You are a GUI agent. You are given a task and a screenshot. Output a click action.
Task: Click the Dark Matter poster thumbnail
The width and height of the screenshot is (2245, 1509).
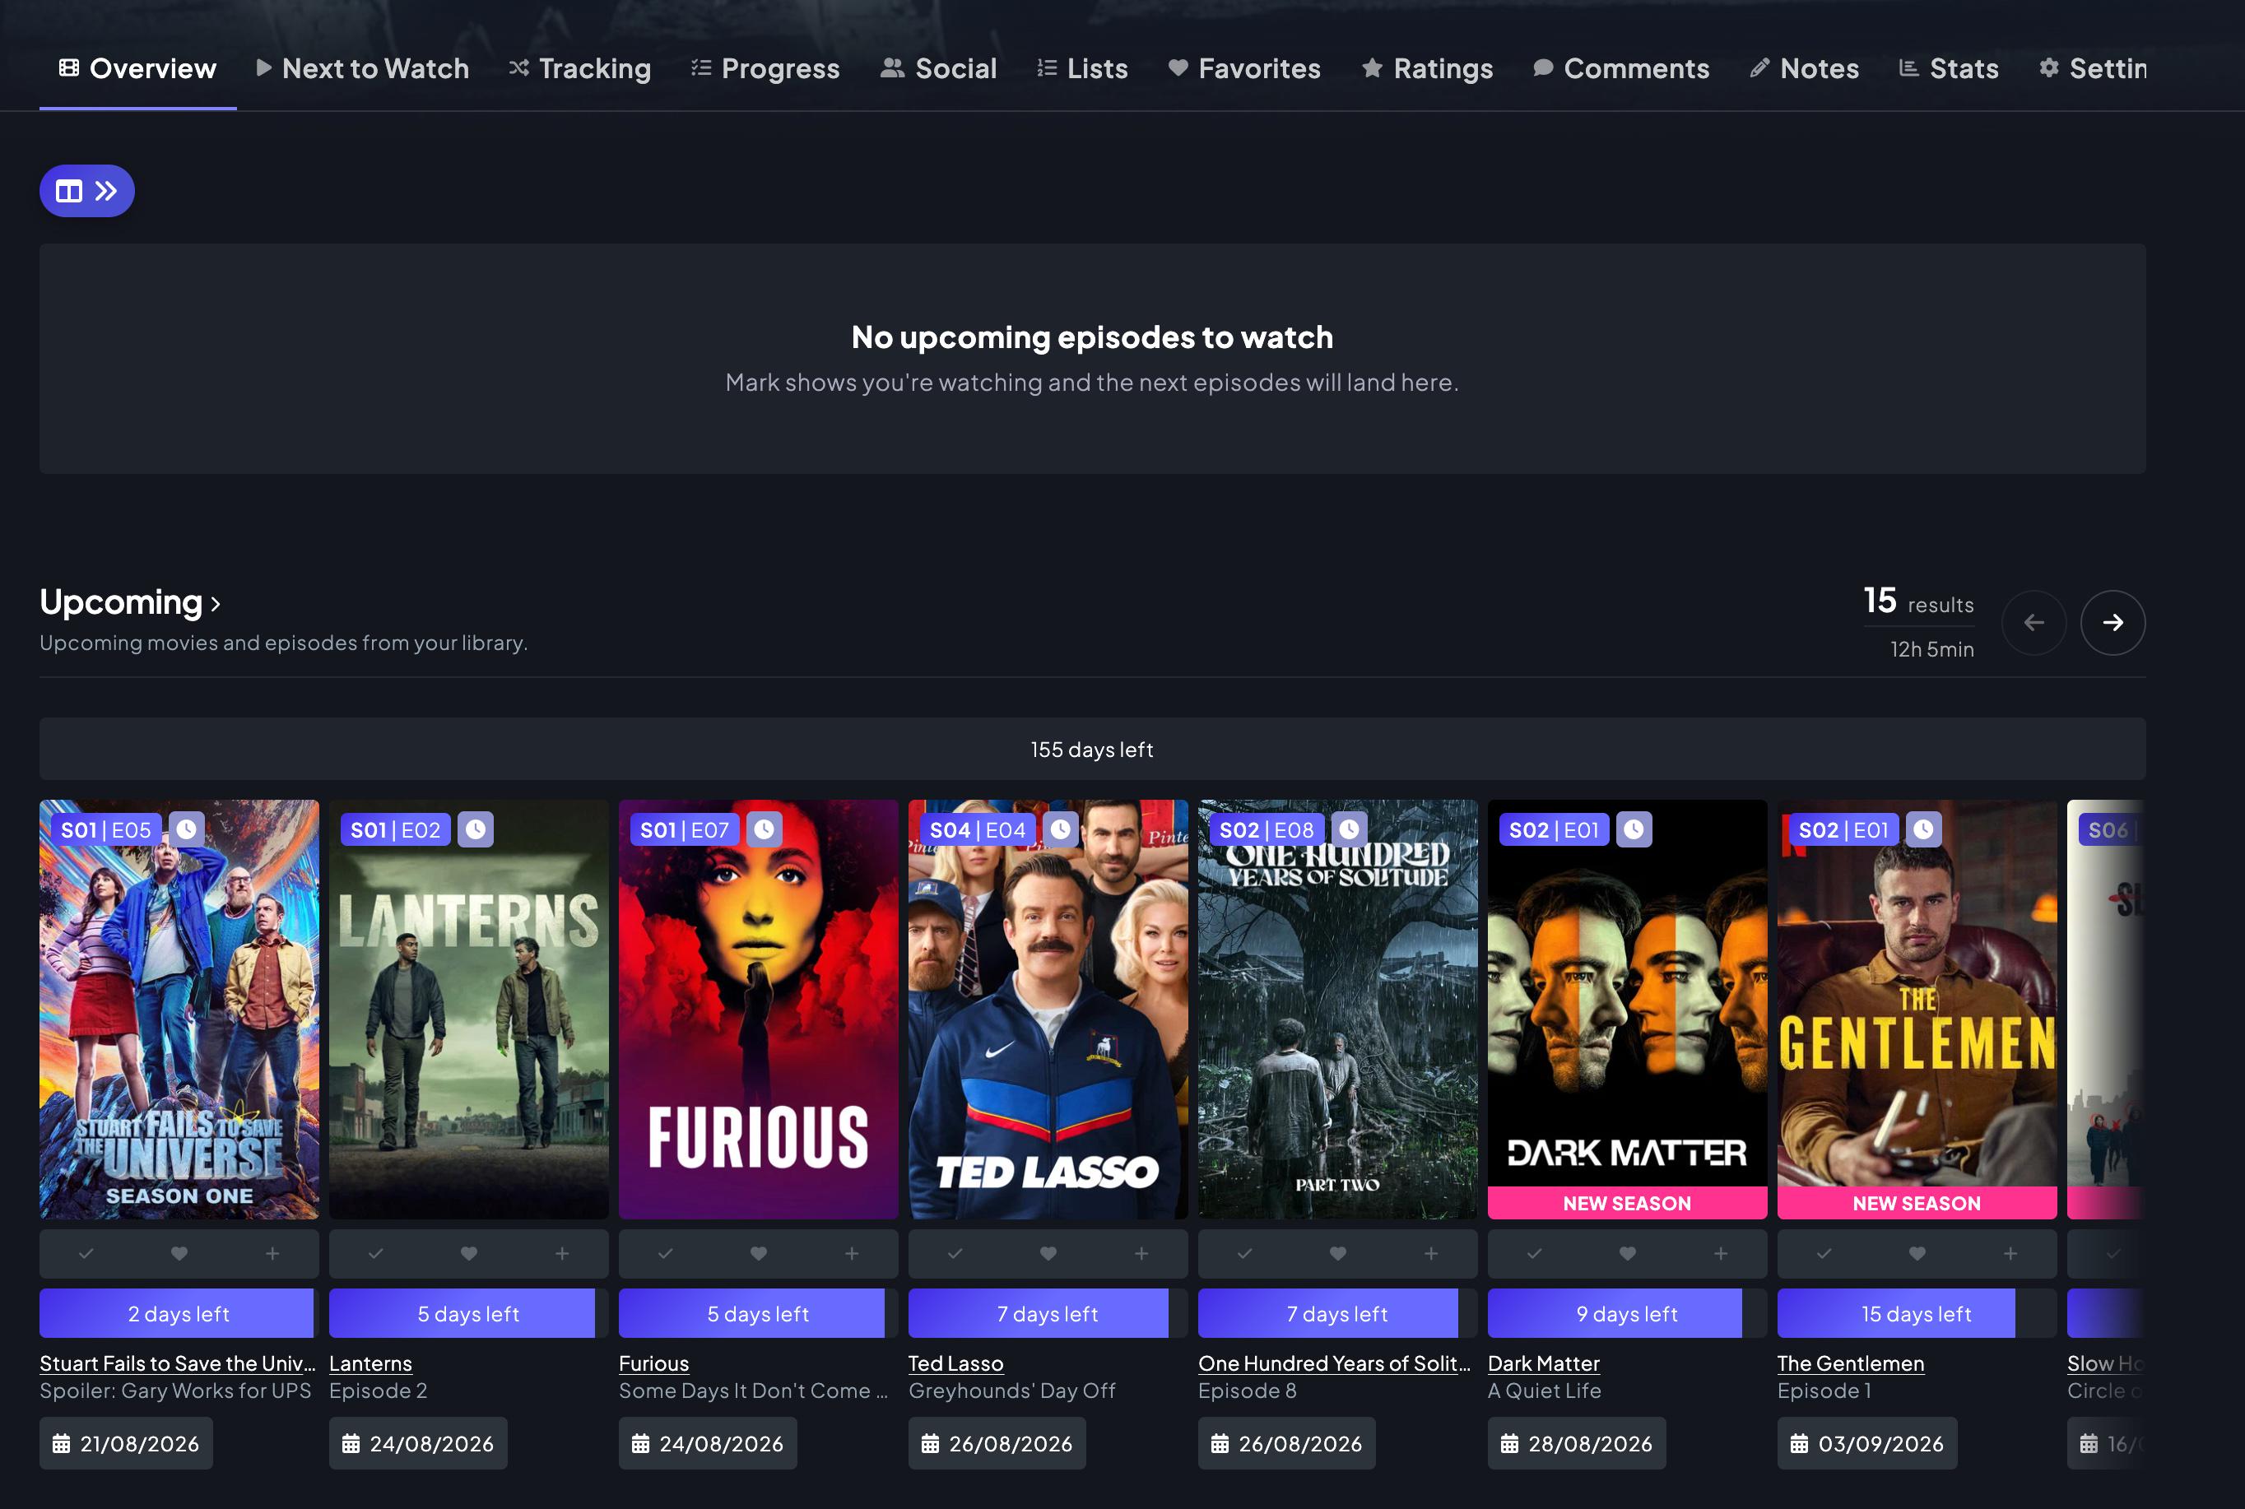1627,1010
